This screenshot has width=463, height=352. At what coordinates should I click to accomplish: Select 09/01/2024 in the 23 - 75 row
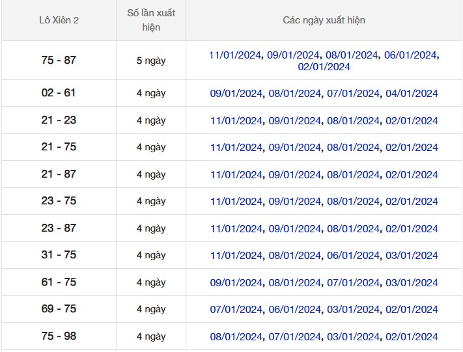(x=294, y=202)
